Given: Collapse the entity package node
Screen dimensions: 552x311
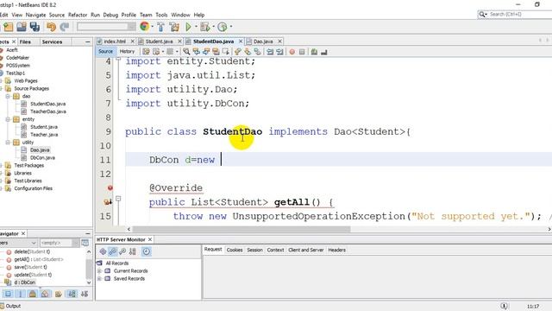Looking at the screenshot, I should pyautogui.click(x=8, y=119).
